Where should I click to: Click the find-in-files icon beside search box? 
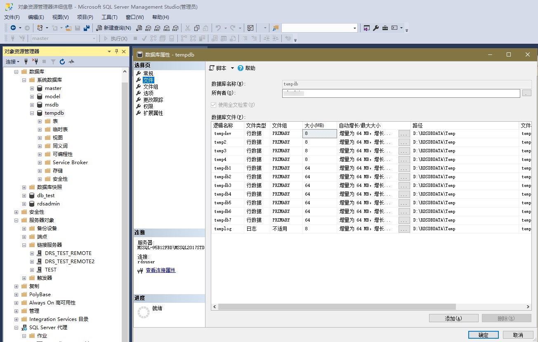pyautogui.click(x=276, y=28)
